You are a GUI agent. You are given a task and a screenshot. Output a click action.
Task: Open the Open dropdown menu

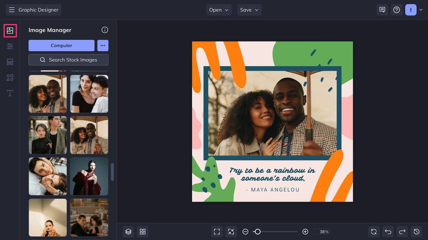219,10
